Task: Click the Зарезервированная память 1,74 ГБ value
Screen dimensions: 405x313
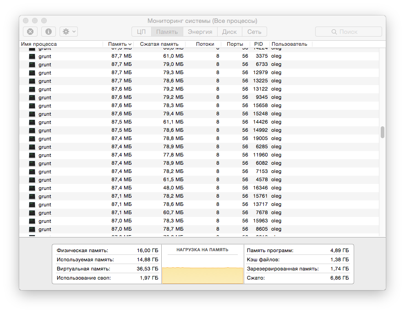Action: point(339,269)
